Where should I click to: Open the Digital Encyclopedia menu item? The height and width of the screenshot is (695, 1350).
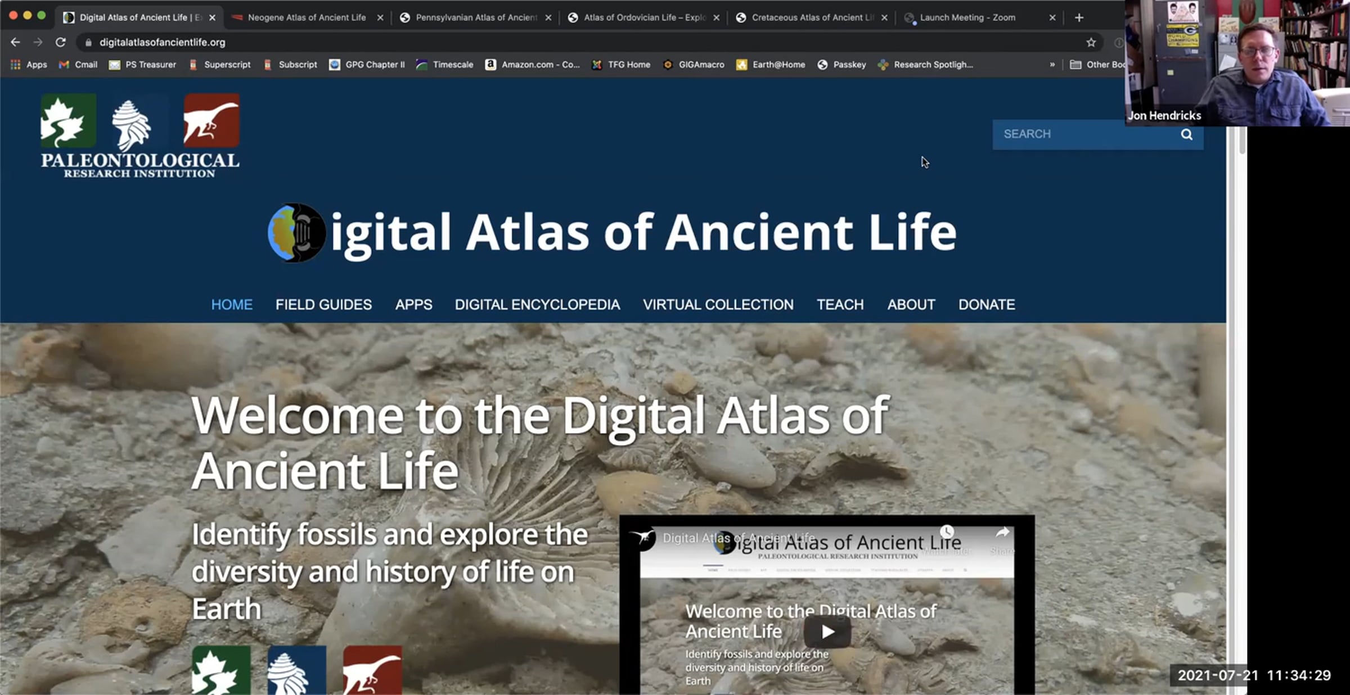537,305
